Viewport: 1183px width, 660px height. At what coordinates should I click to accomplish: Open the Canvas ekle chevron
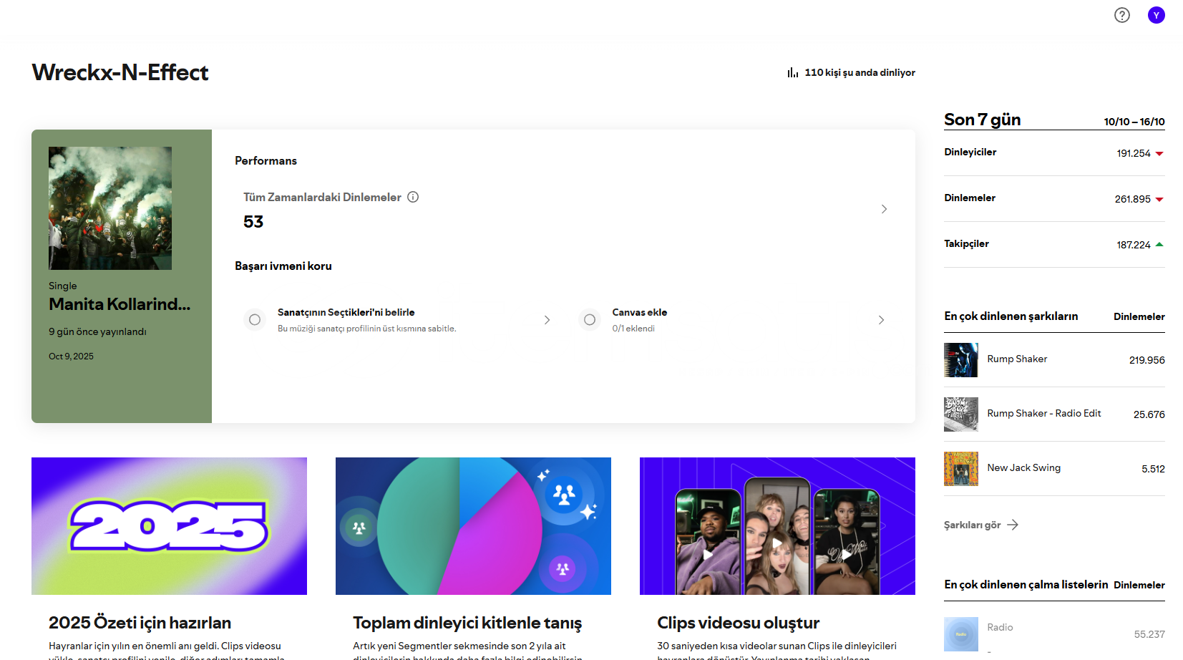pyautogui.click(x=881, y=320)
